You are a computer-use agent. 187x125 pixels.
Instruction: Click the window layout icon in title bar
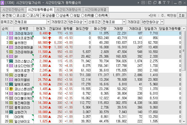pos(150,3)
